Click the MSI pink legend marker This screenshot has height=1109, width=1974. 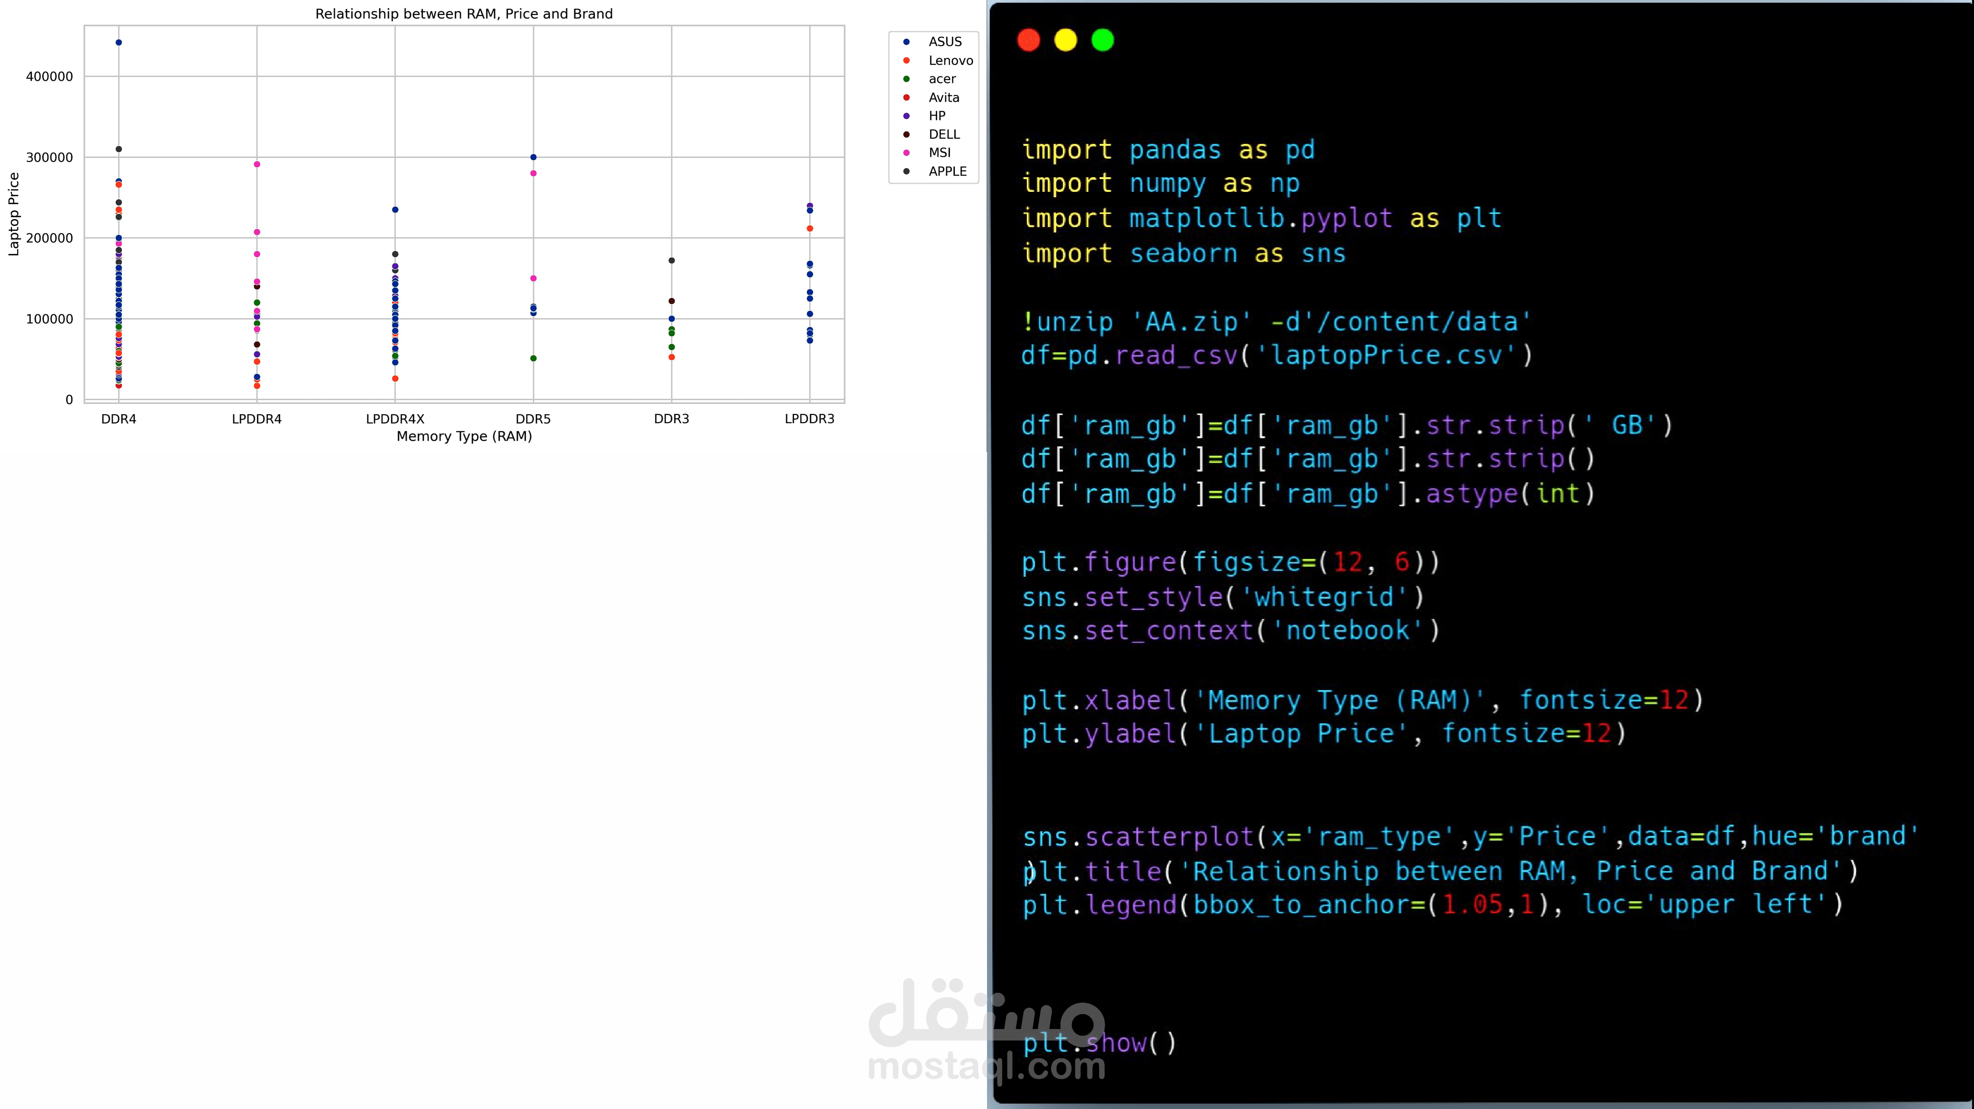pos(906,152)
